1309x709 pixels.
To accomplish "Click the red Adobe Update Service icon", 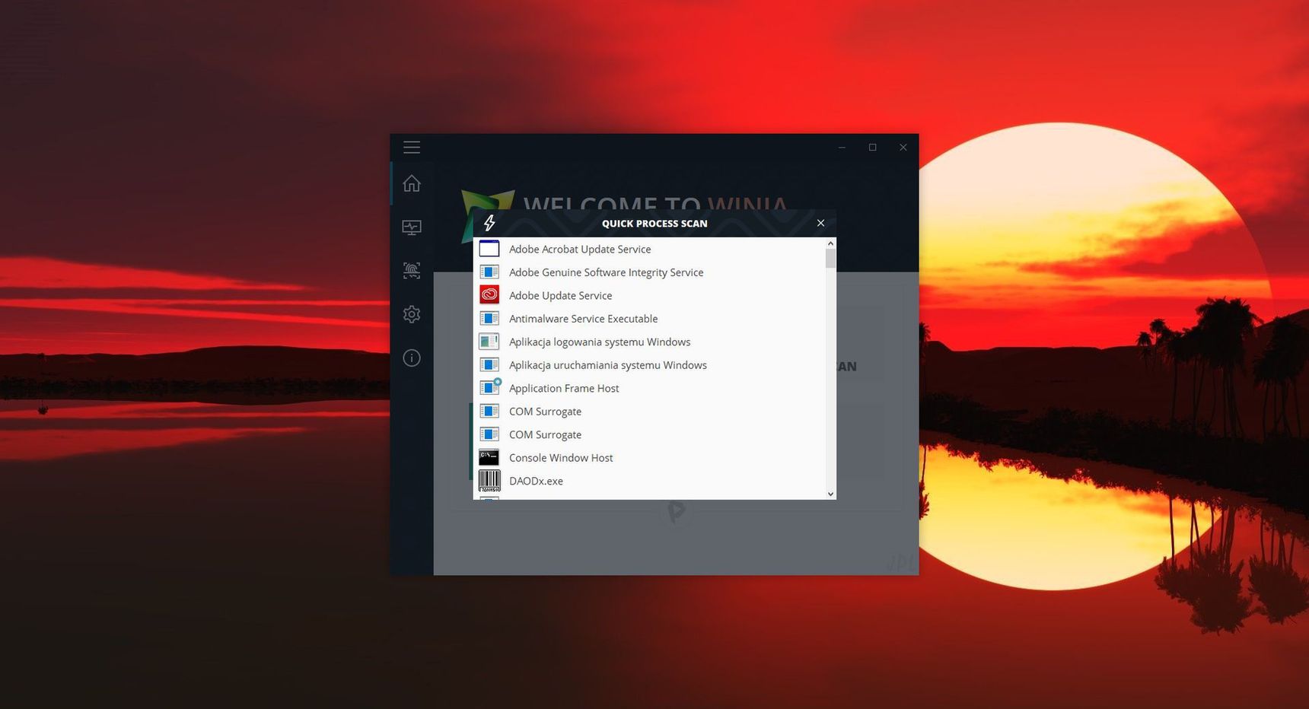I will [x=489, y=295].
